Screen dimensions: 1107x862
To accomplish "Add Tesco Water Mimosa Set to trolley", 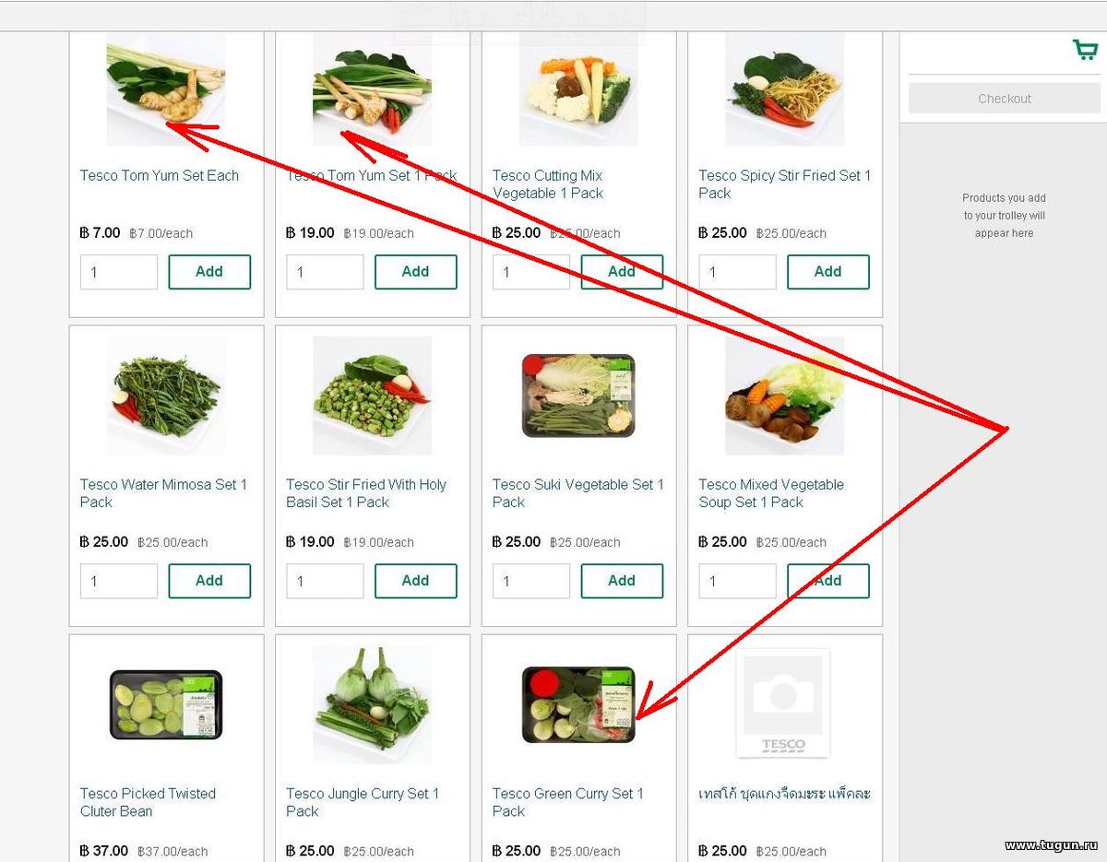I will click(x=209, y=581).
